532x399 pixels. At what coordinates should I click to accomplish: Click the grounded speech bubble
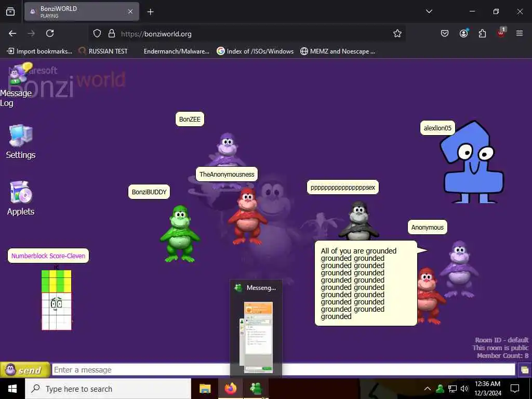pyautogui.click(x=366, y=283)
